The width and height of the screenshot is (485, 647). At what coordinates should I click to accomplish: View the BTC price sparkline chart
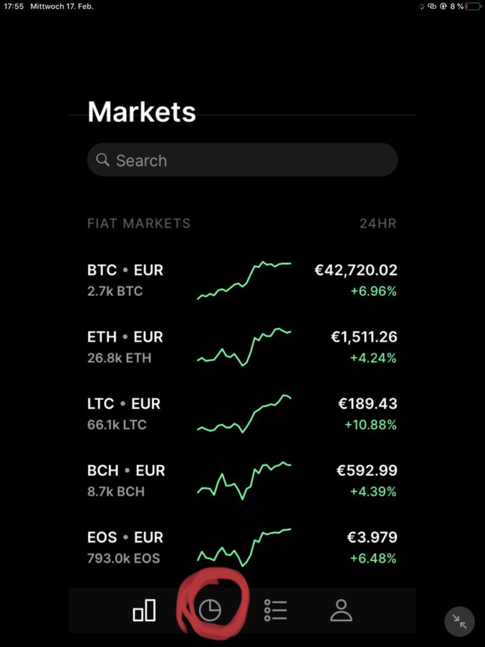point(244,280)
